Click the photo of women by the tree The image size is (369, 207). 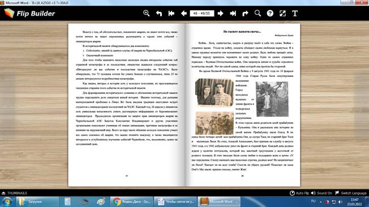272,99
